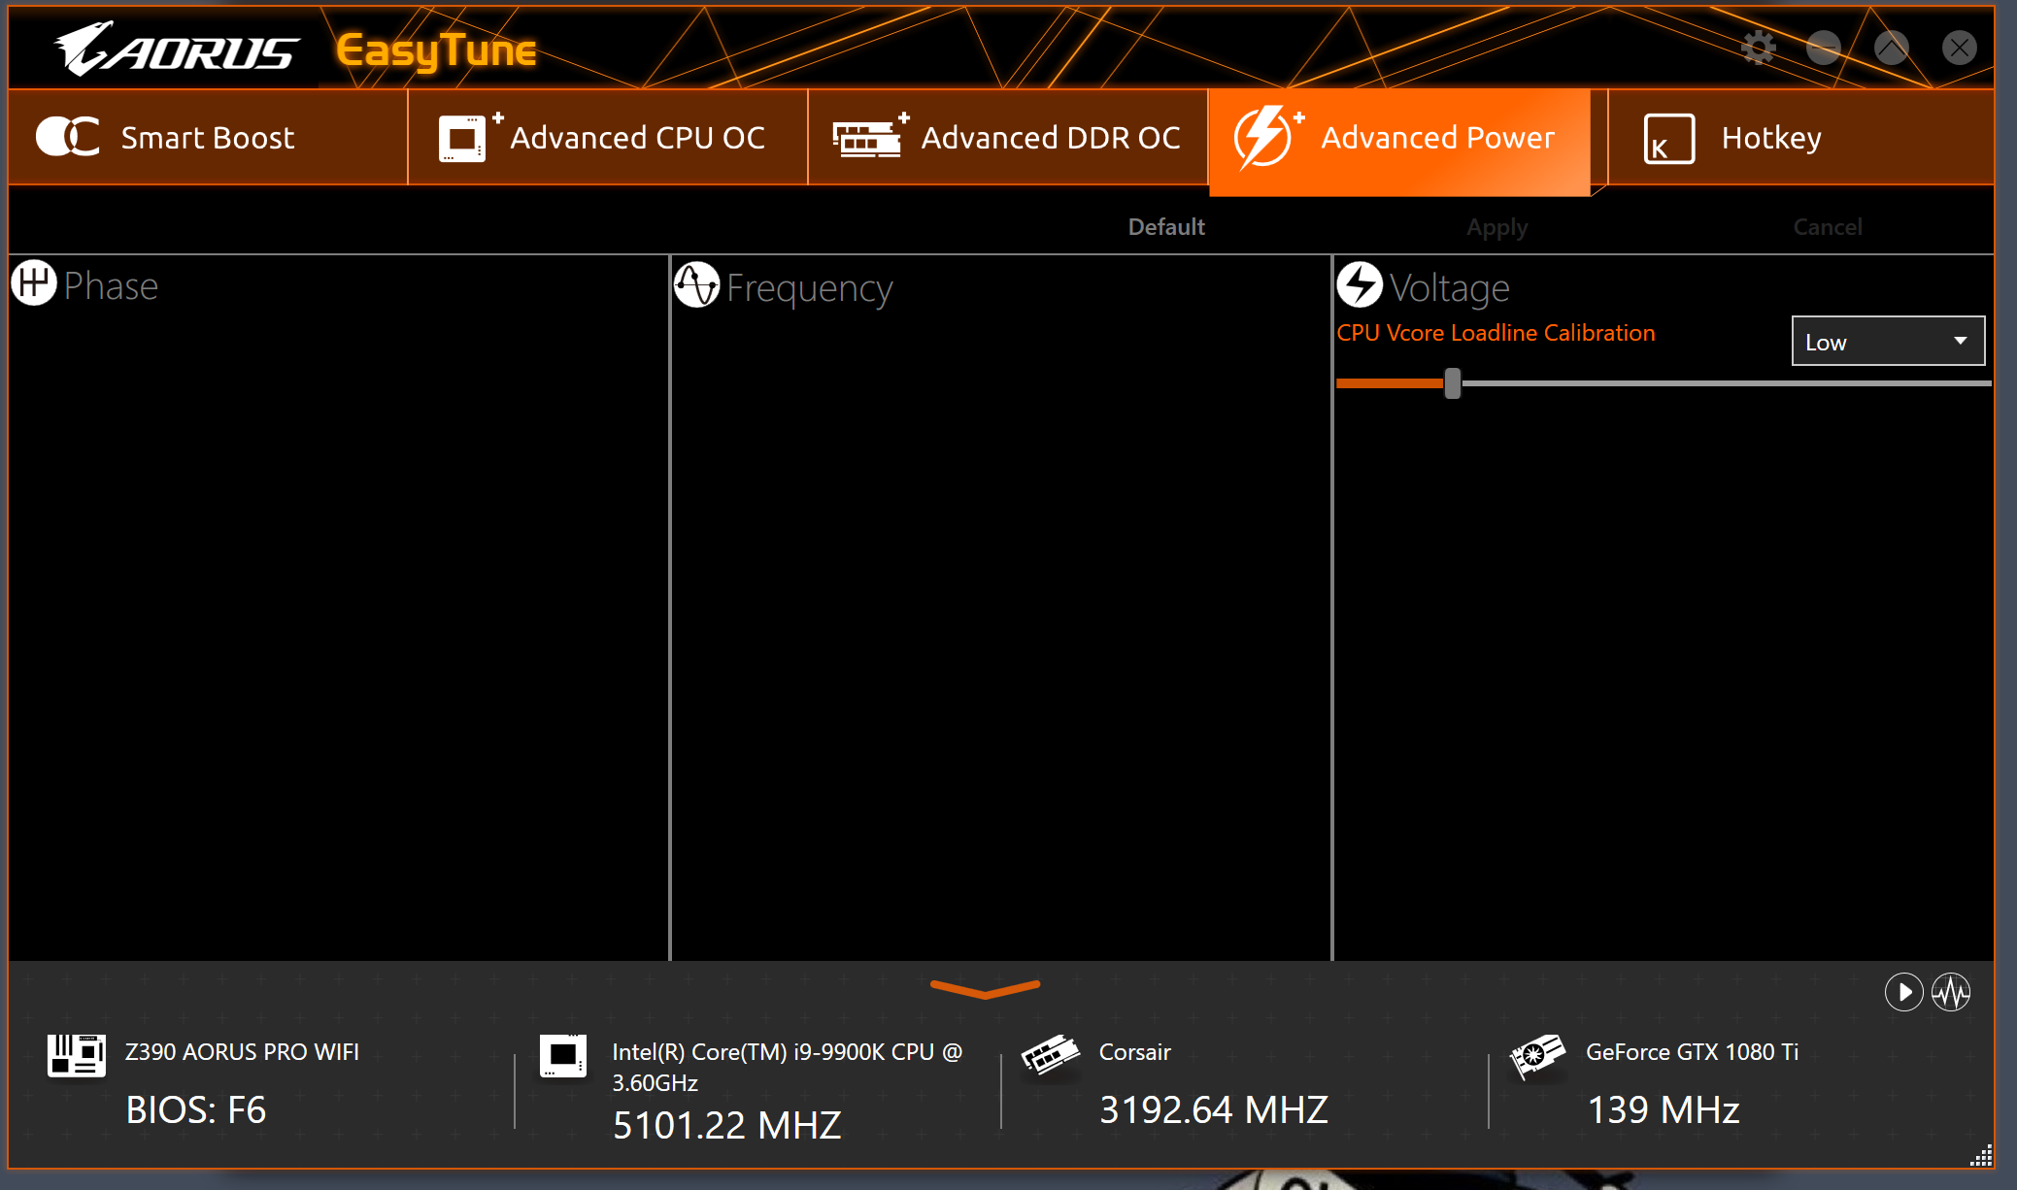Click the Corsair memory label
The height and width of the screenshot is (1190, 2017).
pos(1134,1052)
